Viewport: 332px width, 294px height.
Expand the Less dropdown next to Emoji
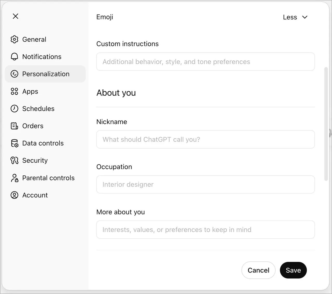pyautogui.click(x=295, y=17)
